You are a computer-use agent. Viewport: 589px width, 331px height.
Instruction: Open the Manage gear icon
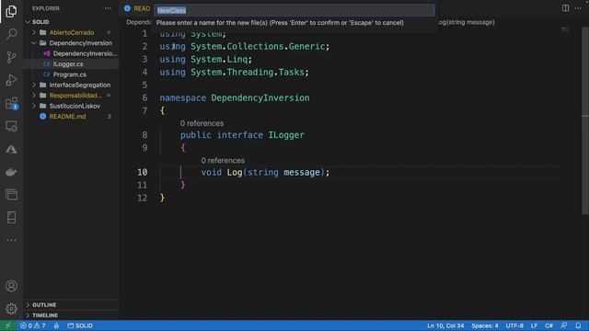11,309
